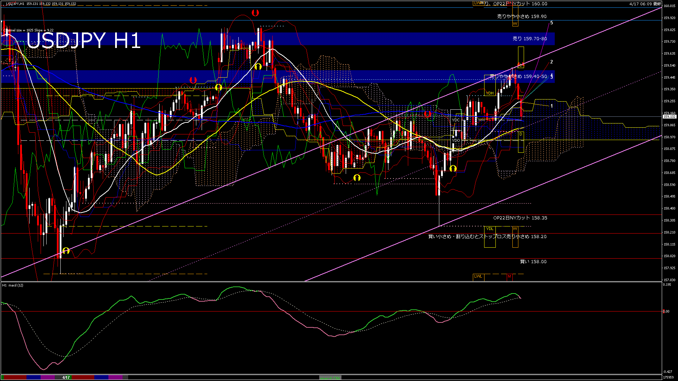Select the 売り 159.70-80 sell zone label
This screenshot has height=381, width=678.
tap(530, 39)
